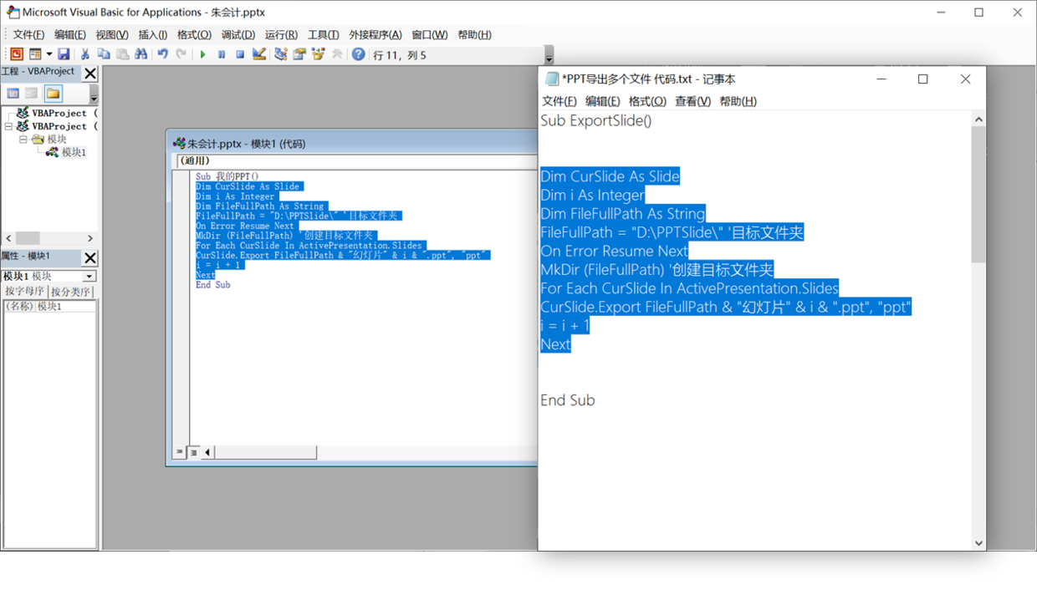Open the 格式(O) menu in Notepad

click(646, 101)
